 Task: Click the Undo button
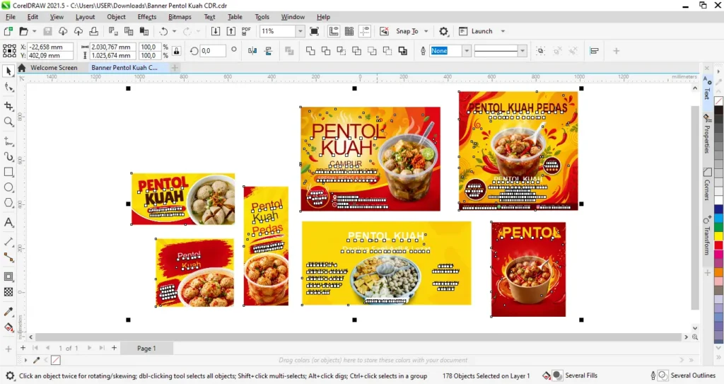(x=163, y=31)
